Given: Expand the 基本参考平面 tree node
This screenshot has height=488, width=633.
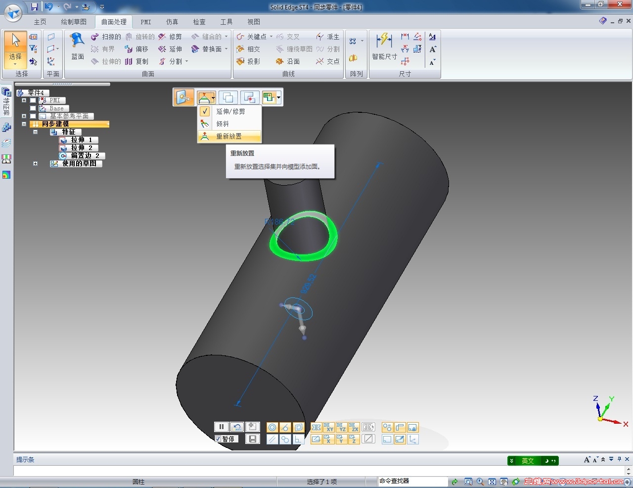Looking at the screenshot, I should point(24,116).
